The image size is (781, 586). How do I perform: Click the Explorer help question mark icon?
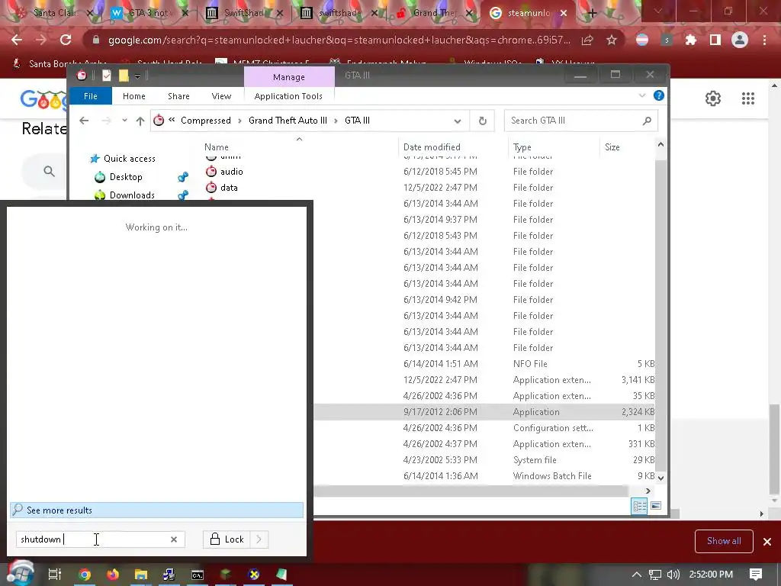pyautogui.click(x=658, y=95)
